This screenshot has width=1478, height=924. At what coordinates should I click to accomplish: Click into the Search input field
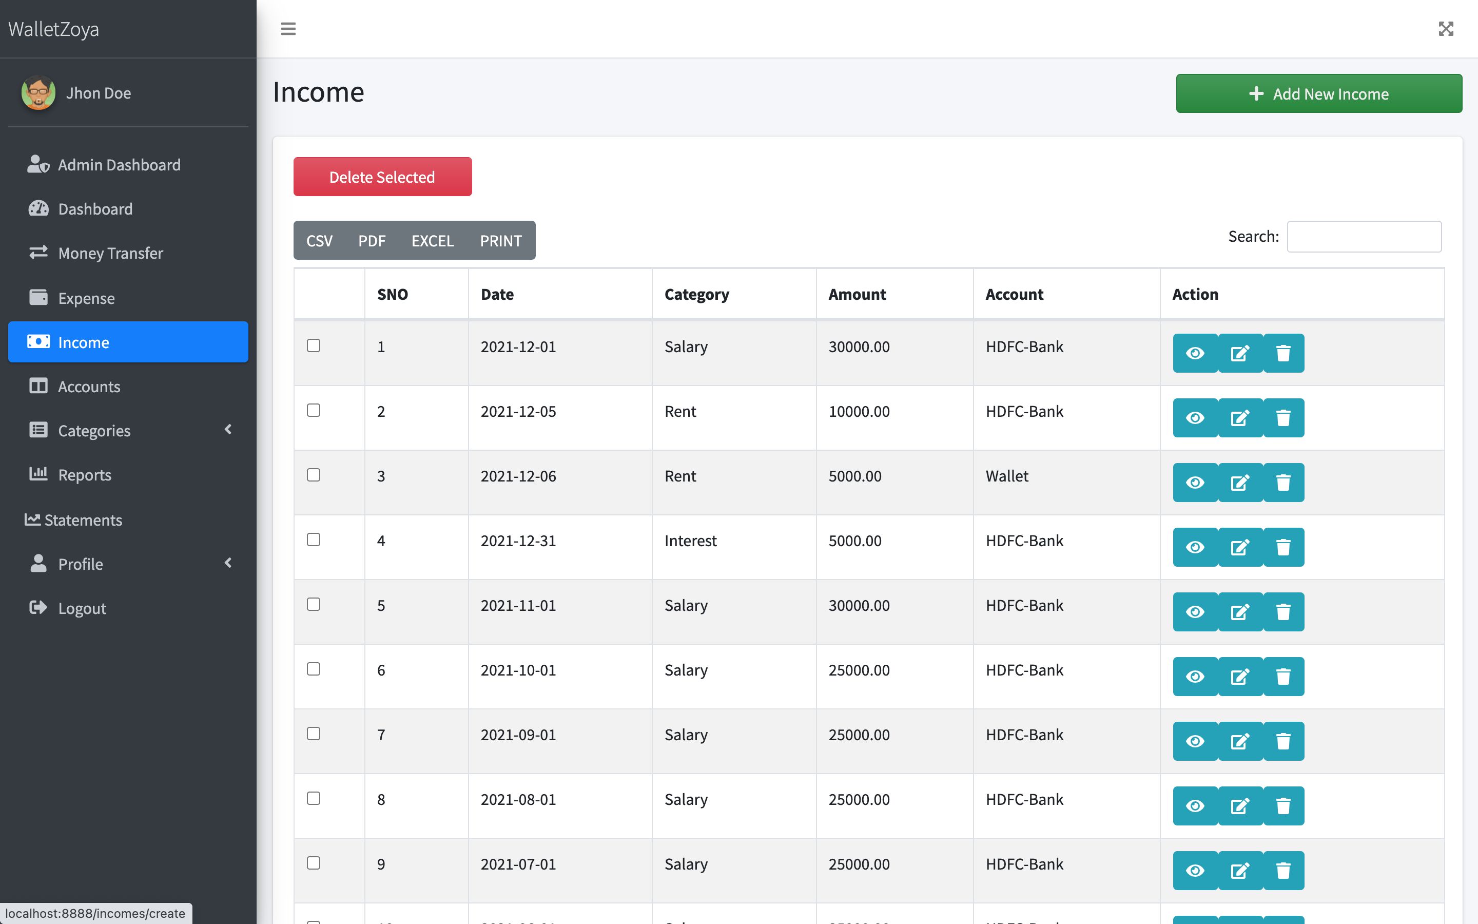[1364, 237]
